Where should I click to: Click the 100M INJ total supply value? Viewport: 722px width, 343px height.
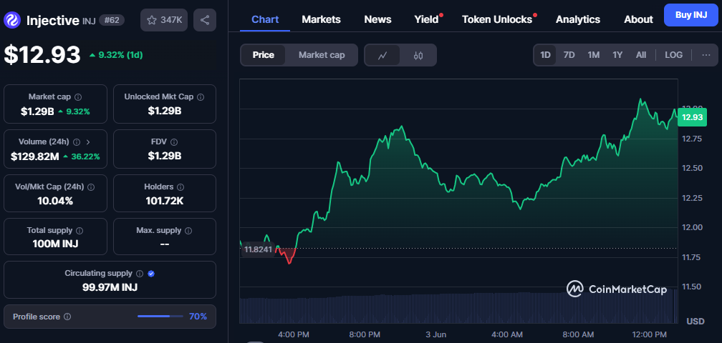click(x=55, y=244)
